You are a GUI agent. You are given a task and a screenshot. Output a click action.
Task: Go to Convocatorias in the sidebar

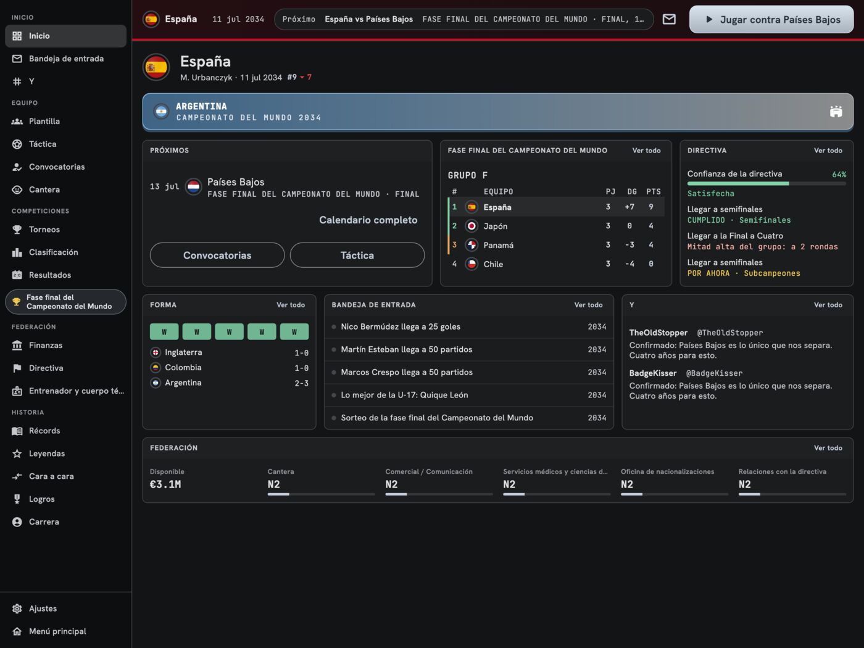tap(65, 167)
